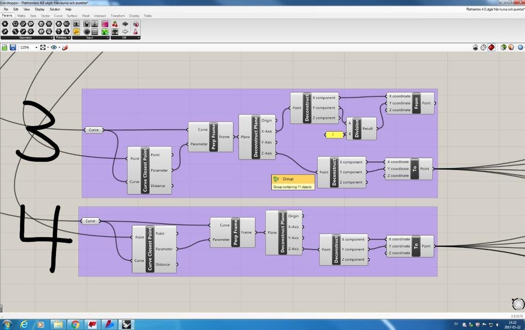
Task: Open the Edit menu
Action: [x=16, y=9]
